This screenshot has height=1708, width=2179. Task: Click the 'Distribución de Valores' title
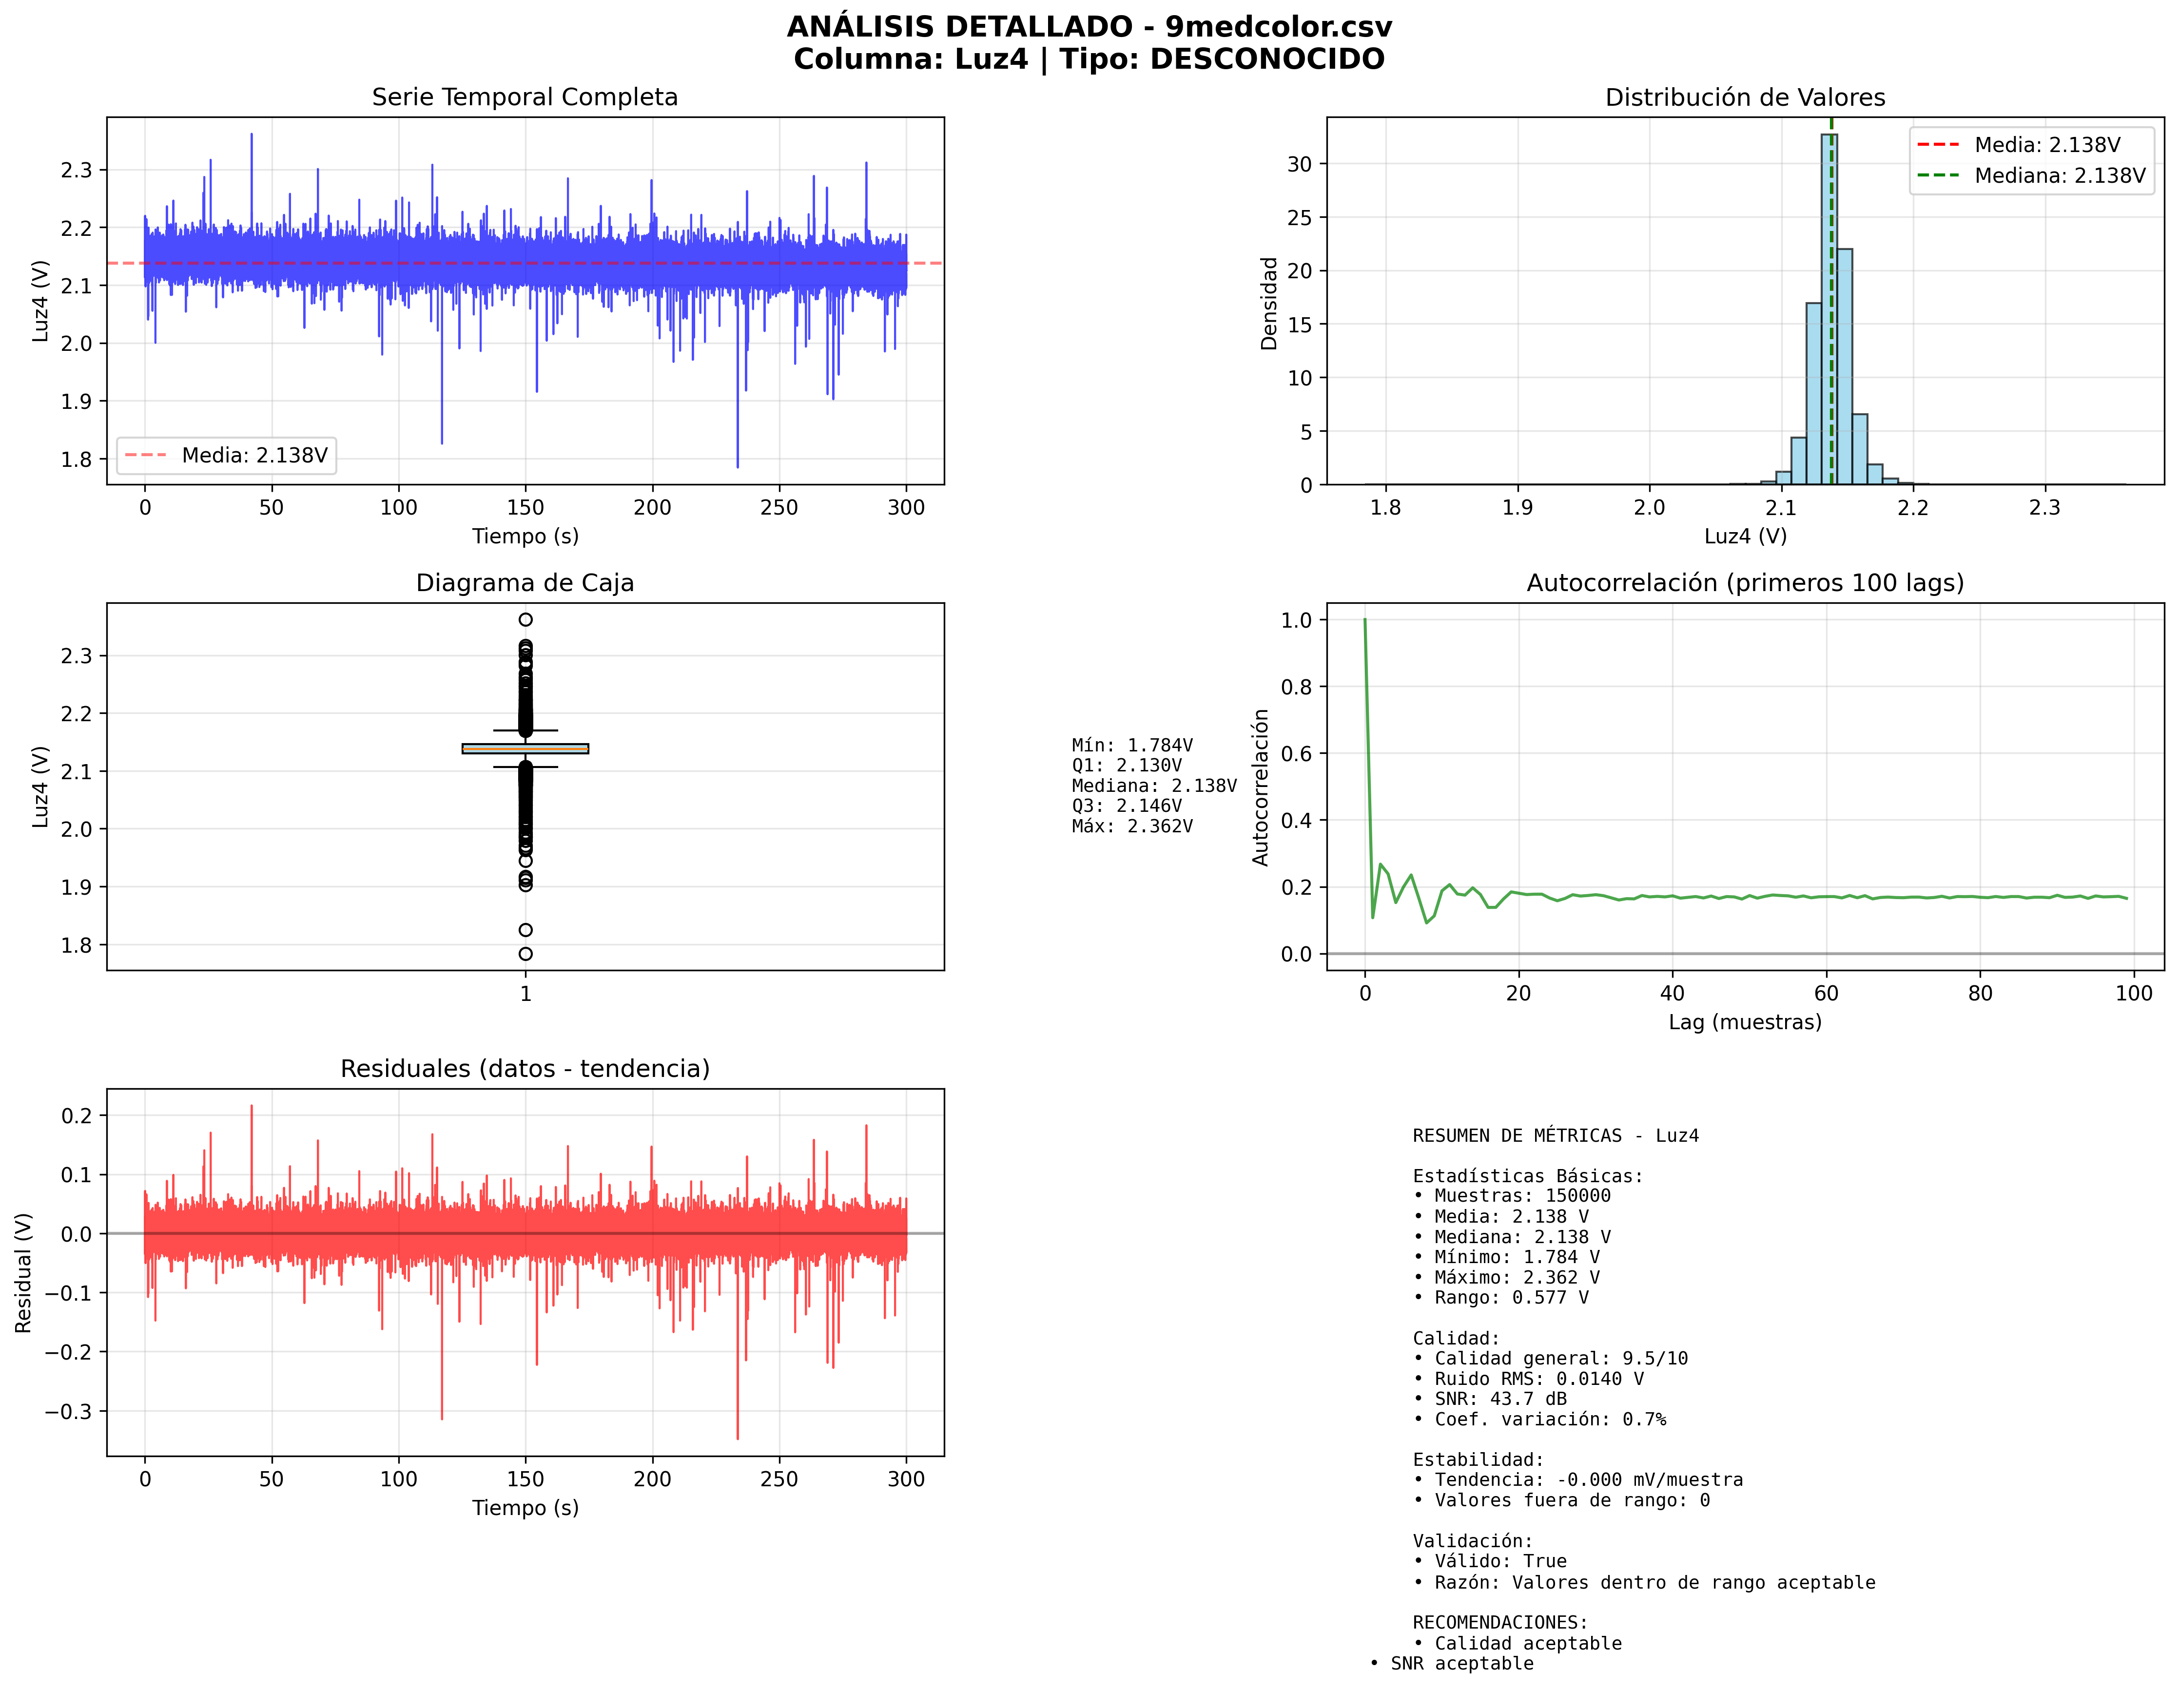tap(1744, 97)
